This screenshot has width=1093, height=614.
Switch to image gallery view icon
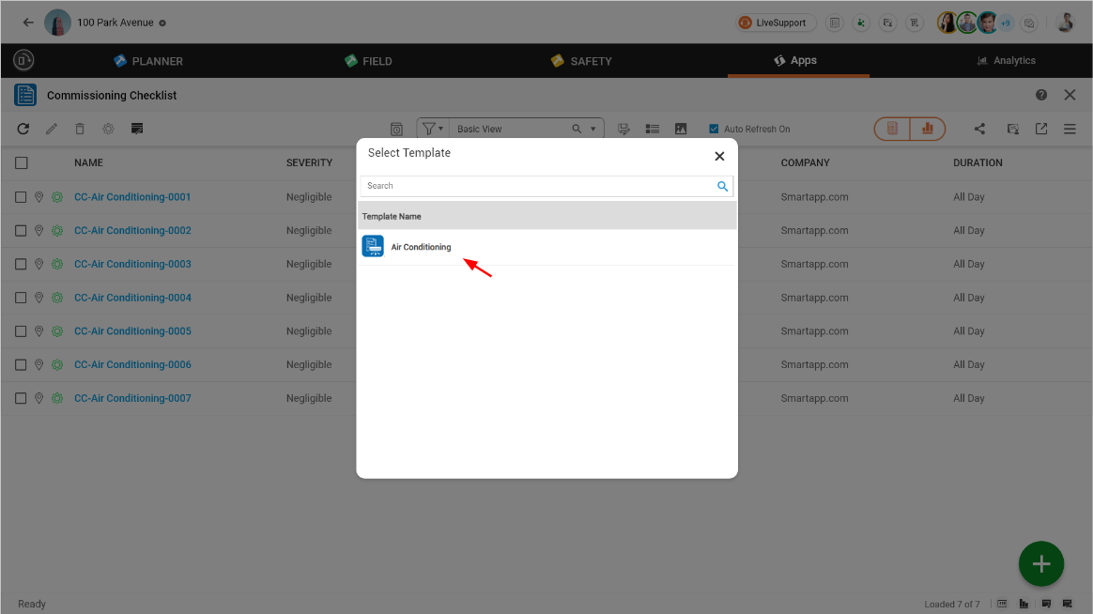(681, 129)
